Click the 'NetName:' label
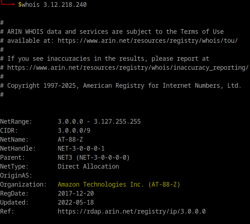Viewport: 250px width, 224px height. [x=14, y=140]
